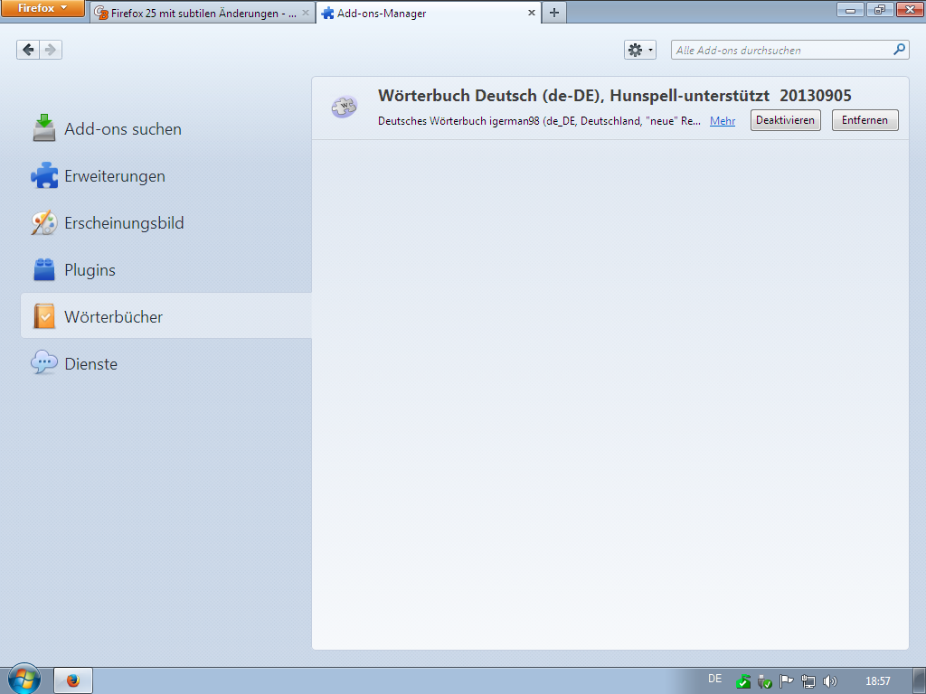Click the volume speaker tray icon
The image size is (926, 694).
point(830,681)
